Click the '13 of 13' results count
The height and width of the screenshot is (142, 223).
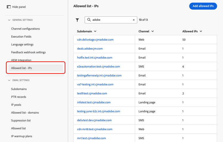(143, 20)
